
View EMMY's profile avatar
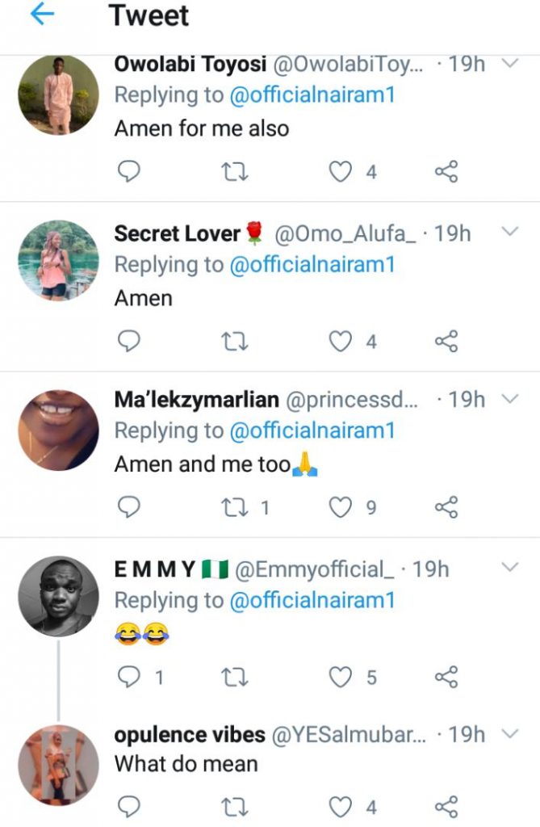58,596
